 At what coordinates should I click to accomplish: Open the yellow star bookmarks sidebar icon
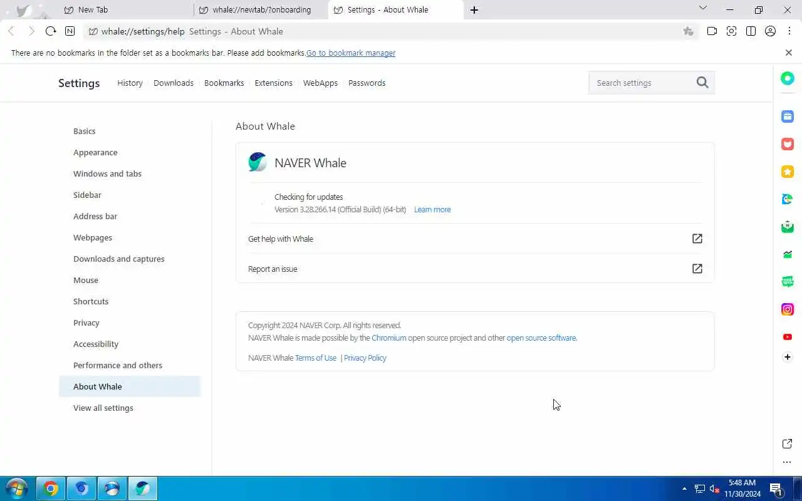coord(788,172)
